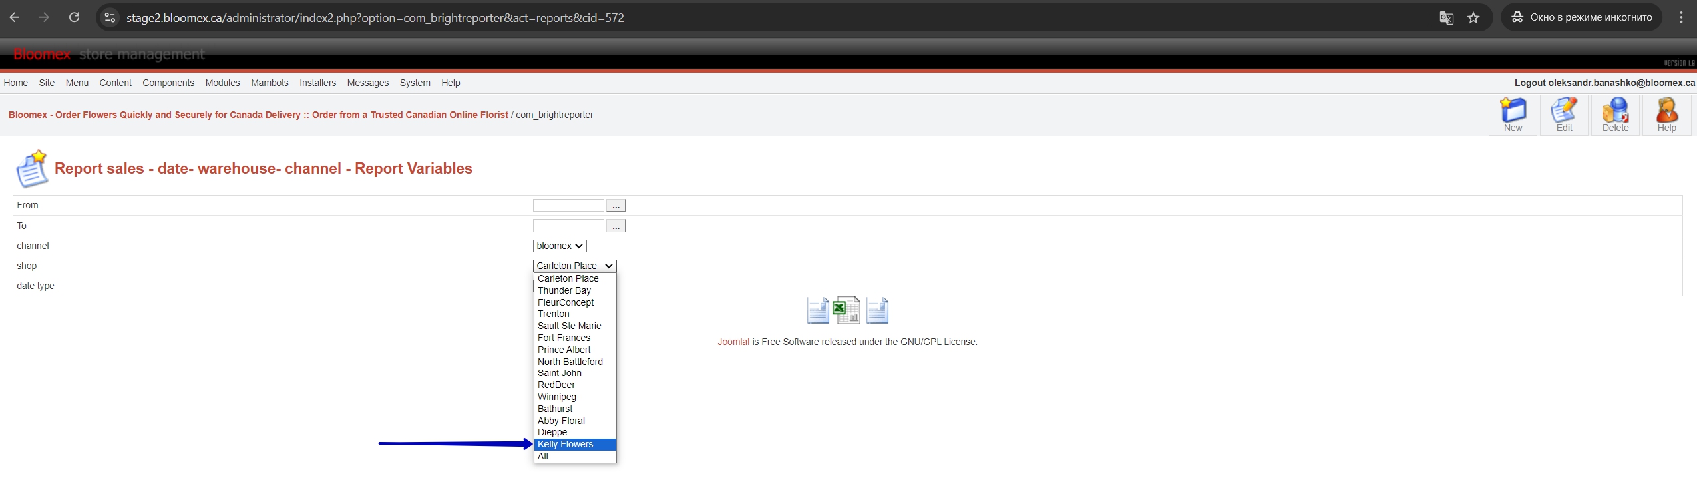Open the Modules menu
1697x496 pixels.
point(222,83)
